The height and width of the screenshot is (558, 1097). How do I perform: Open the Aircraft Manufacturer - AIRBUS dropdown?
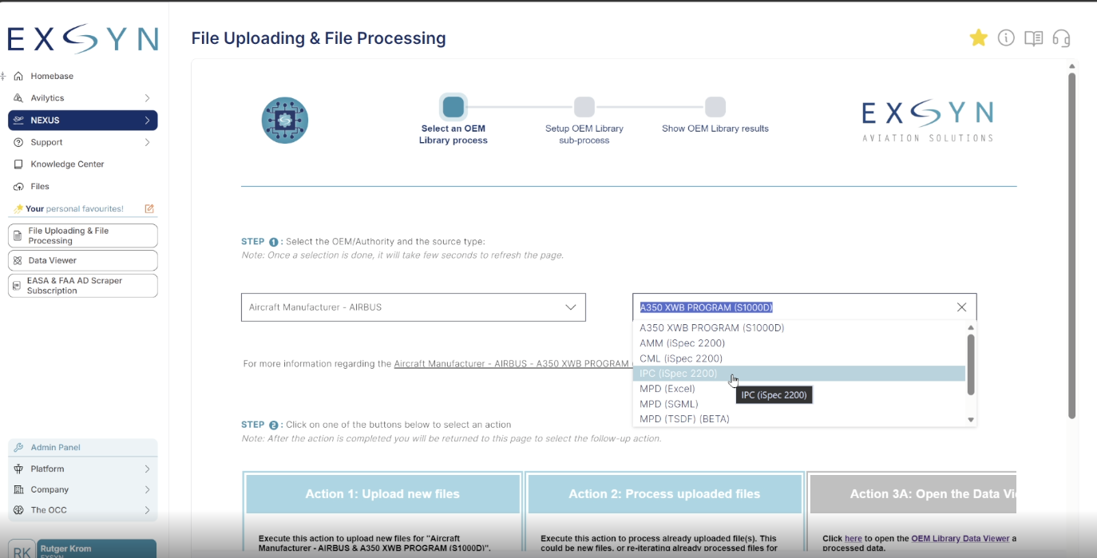414,307
